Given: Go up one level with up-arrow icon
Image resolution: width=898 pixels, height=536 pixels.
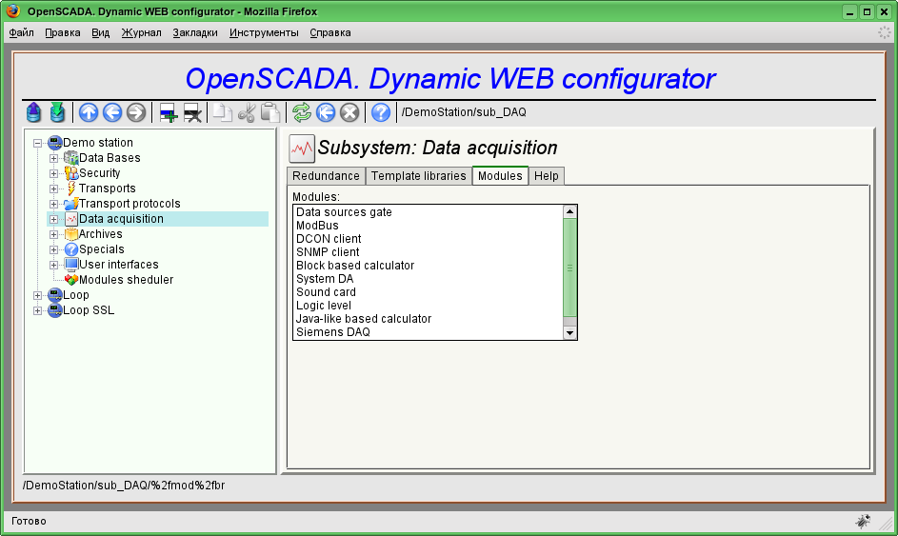Looking at the screenshot, I should [x=89, y=112].
